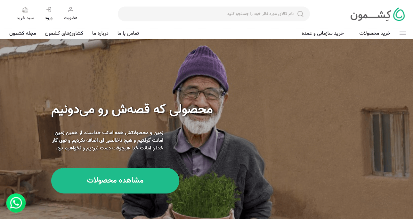
Task: Open the خرید محصولات menu
Action: [375, 33]
